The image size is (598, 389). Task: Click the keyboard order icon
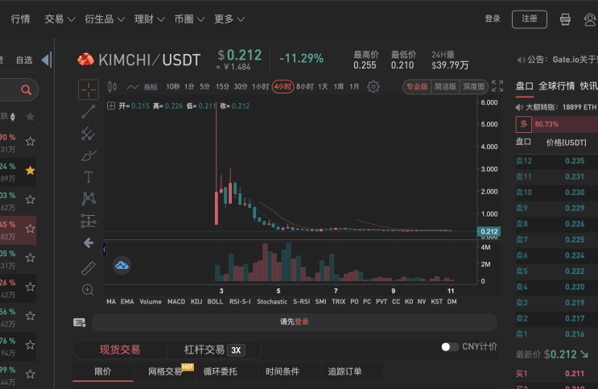80,323
